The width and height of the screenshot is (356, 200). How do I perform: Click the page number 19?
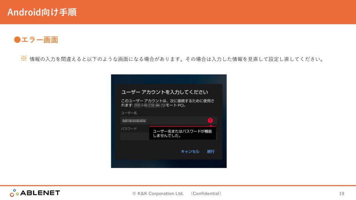tap(341, 193)
